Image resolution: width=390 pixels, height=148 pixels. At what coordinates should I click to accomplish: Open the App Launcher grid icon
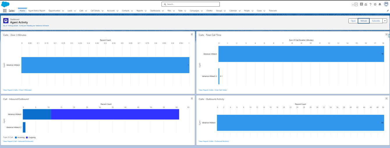(5, 10)
